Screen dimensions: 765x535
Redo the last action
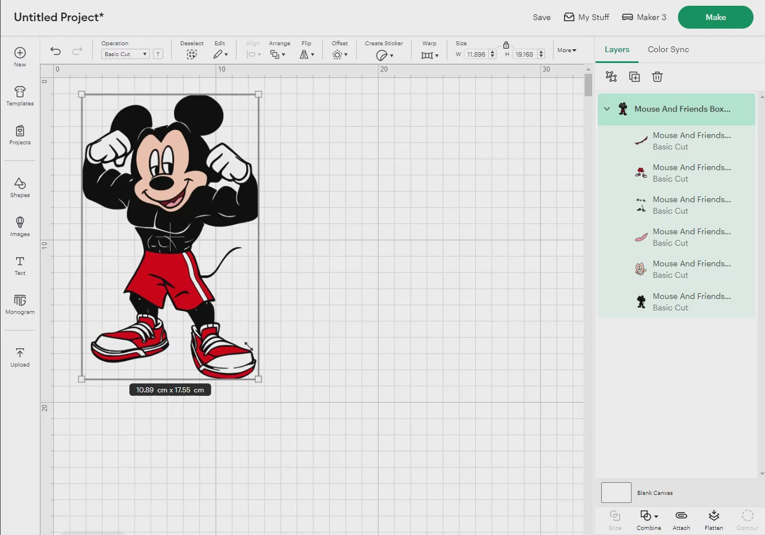tap(77, 51)
